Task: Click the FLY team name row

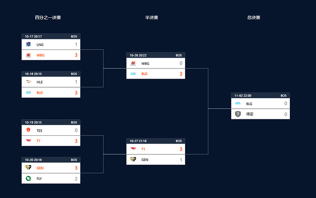Action: (x=51, y=178)
